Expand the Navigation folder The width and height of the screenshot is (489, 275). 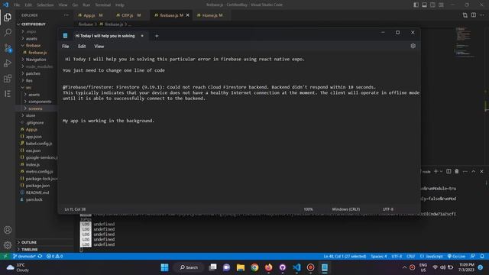pos(23,60)
